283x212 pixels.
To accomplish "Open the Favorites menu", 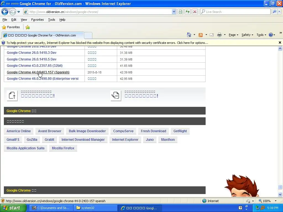I will [x=37, y=20].
